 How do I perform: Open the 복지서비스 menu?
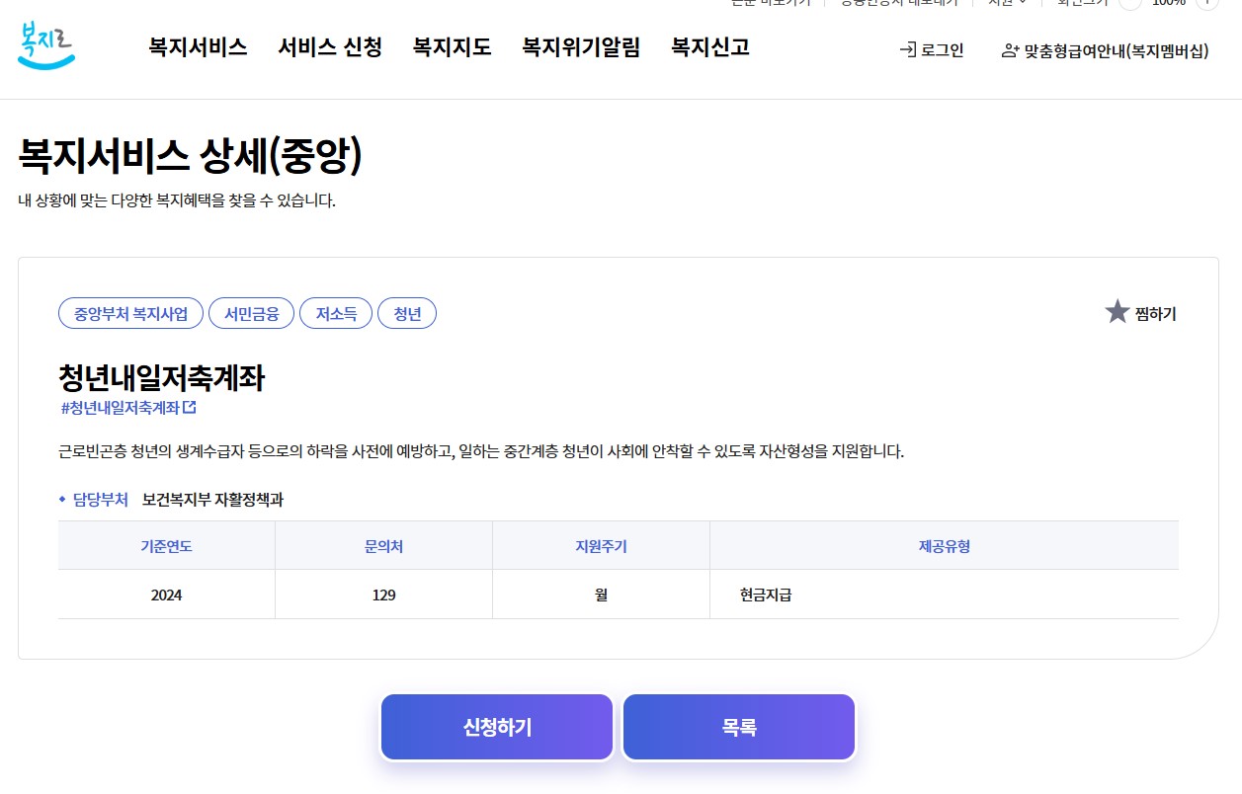(197, 46)
